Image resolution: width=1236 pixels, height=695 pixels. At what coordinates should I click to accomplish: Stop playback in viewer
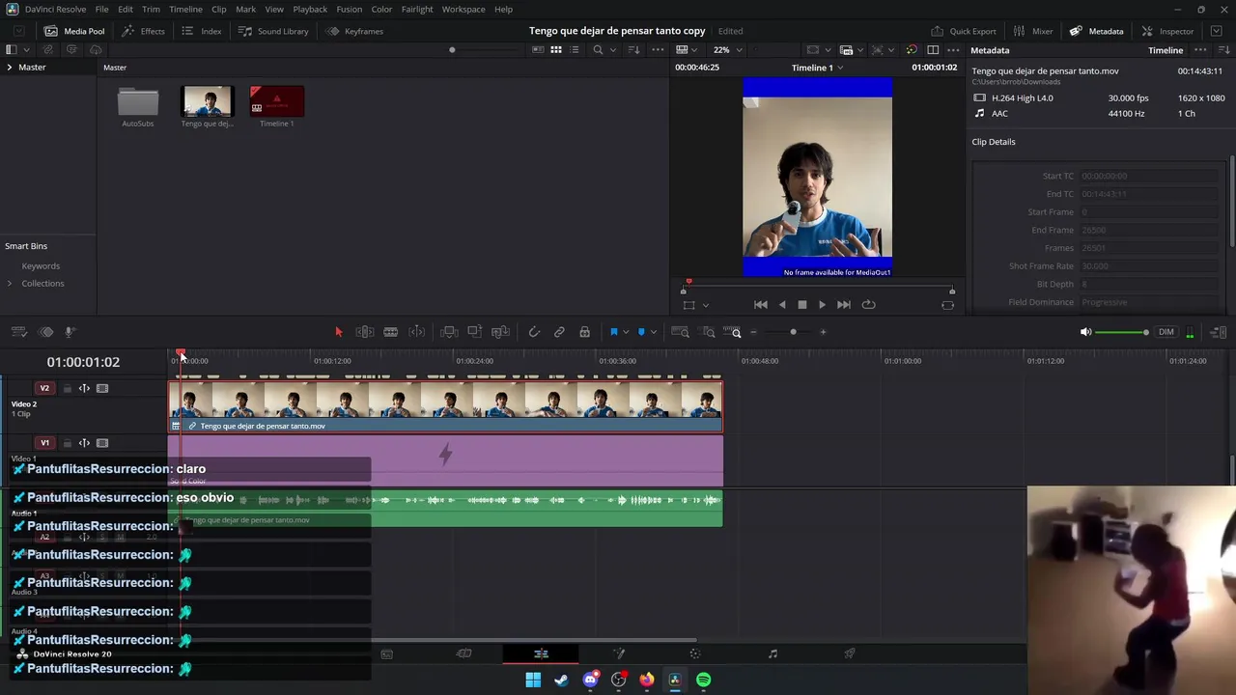click(x=801, y=305)
